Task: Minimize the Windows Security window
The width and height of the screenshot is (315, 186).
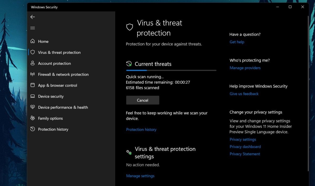Action: coord(277,7)
